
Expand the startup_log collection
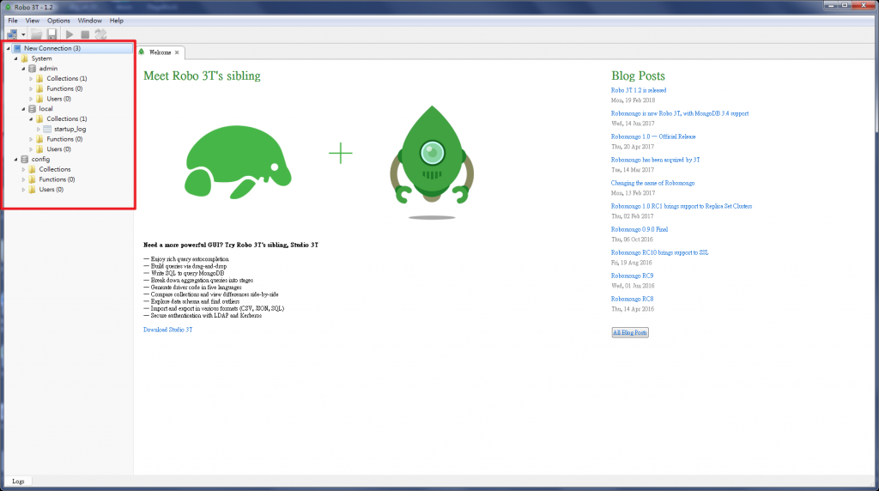pos(39,129)
